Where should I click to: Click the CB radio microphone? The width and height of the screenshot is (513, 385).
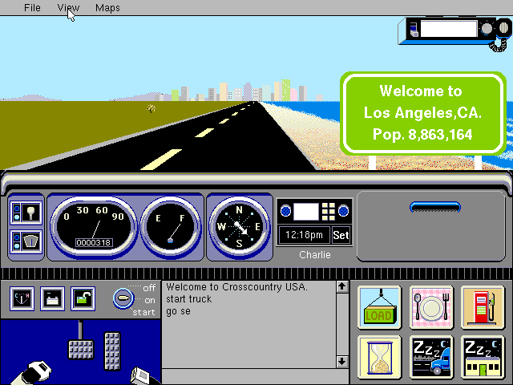[504, 28]
